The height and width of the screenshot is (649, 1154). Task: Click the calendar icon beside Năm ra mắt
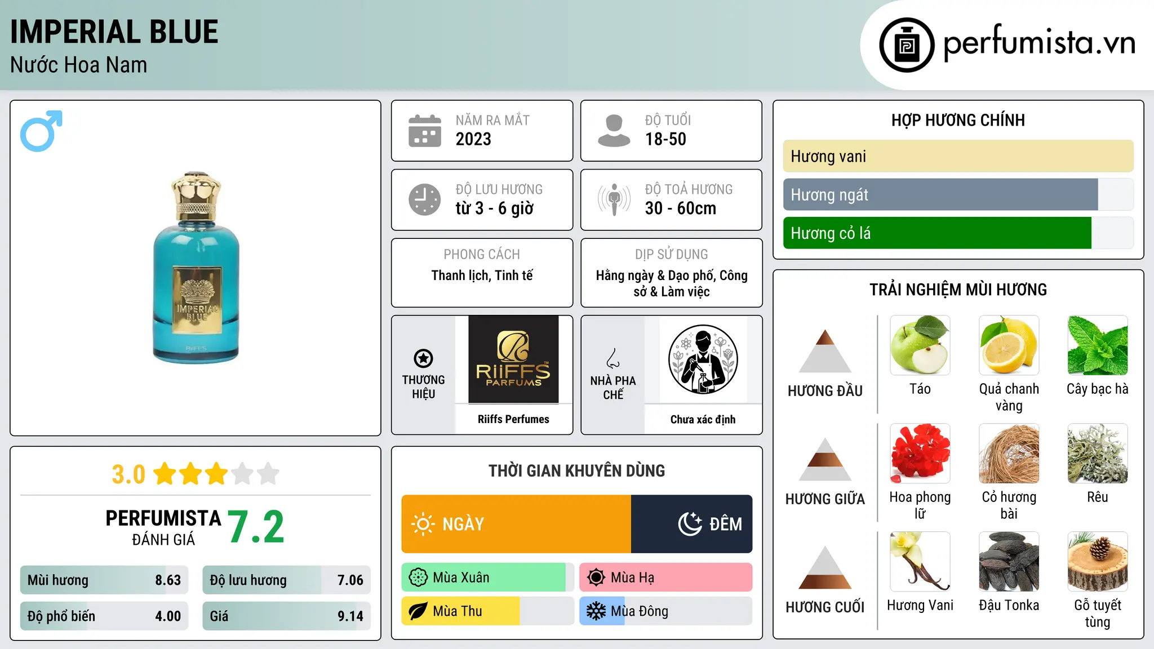(425, 131)
